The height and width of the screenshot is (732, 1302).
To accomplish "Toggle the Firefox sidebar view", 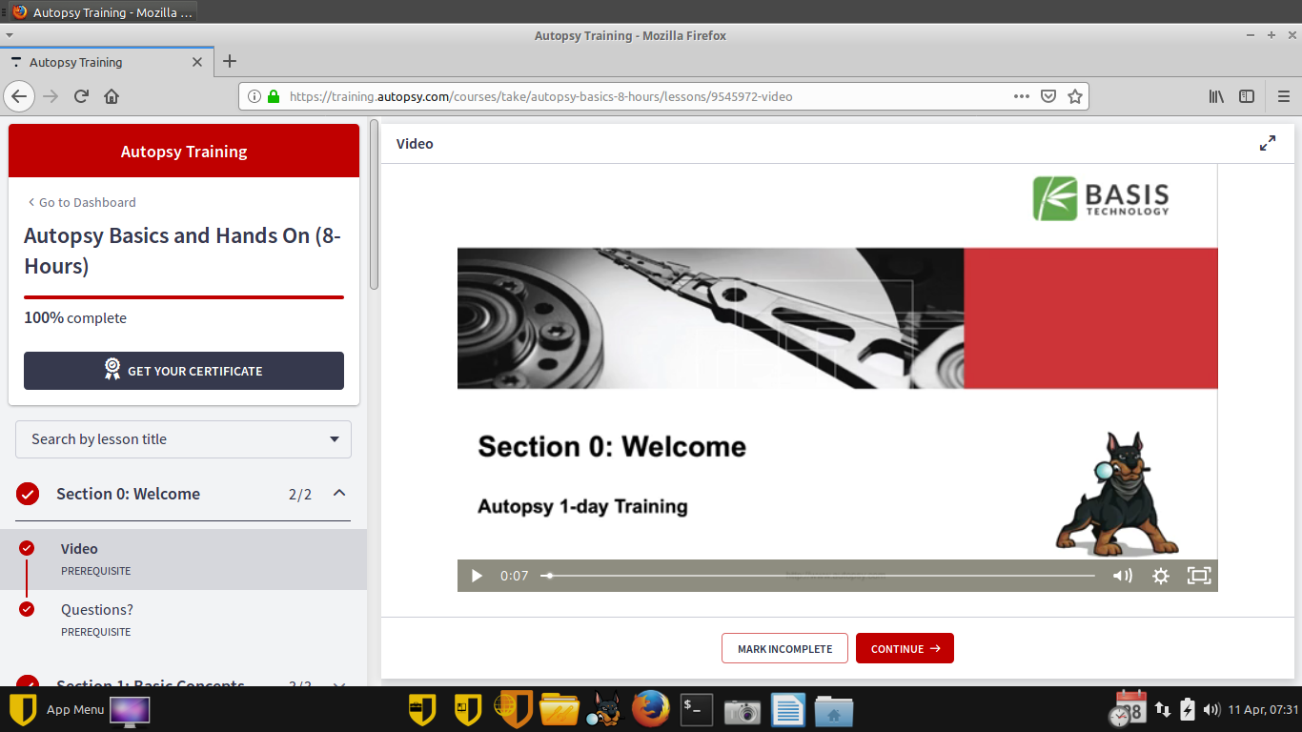I will click(x=1247, y=96).
